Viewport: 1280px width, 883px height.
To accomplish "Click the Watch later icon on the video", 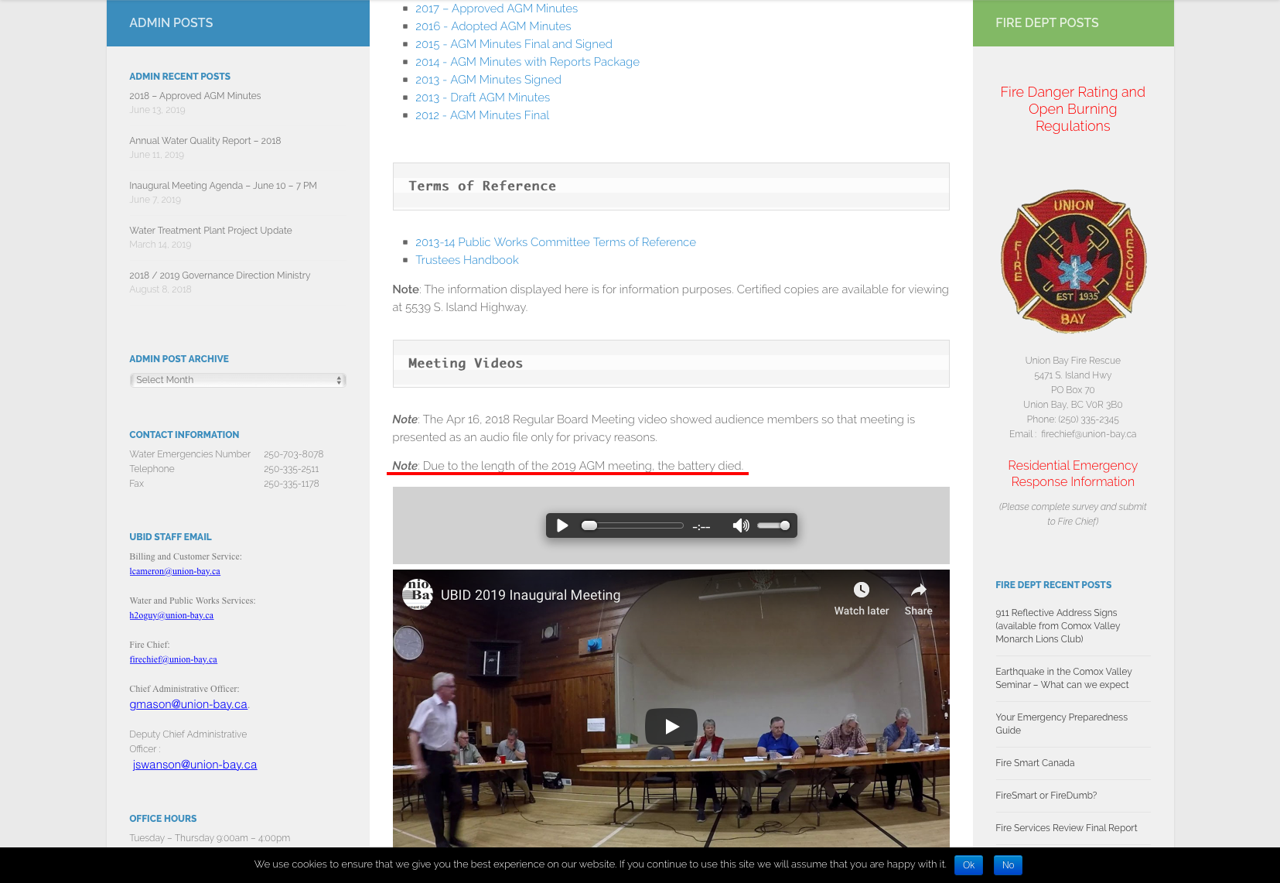I will pyautogui.click(x=861, y=590).
